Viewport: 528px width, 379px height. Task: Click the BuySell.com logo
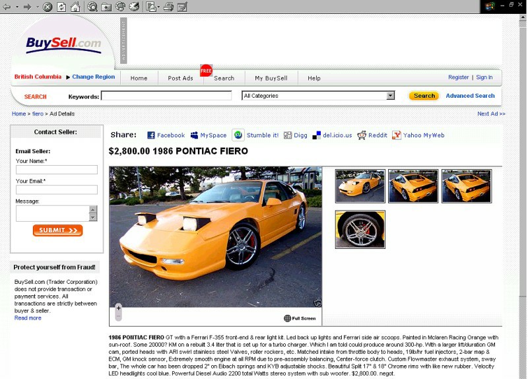click(63, 45)
